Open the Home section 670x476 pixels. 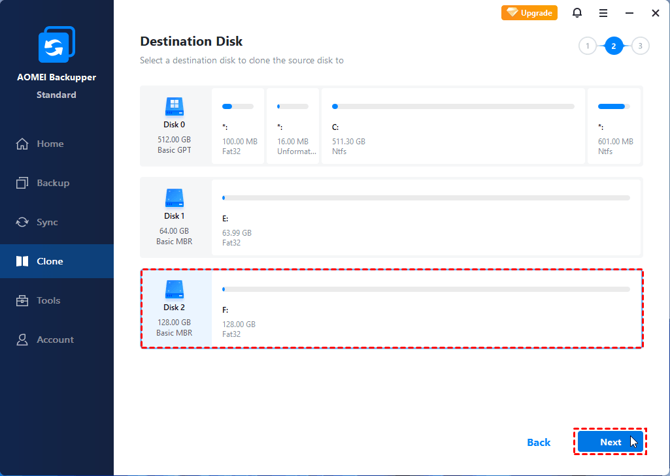click(57, 144)
